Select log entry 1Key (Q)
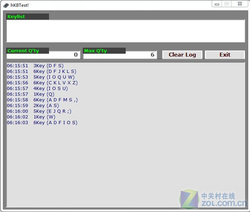The height and width of the screenshot is (212, 250). pos(30,94)
